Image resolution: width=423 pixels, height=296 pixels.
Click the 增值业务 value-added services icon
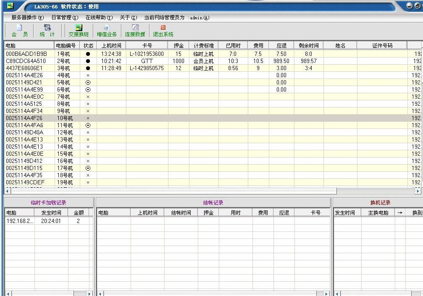107,31
